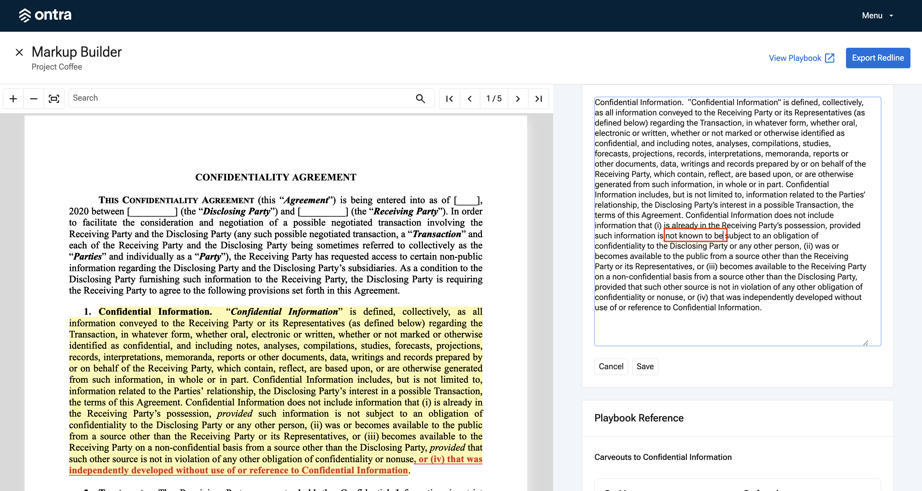
Task: Save the edited clause text
Action: (645, 367)
